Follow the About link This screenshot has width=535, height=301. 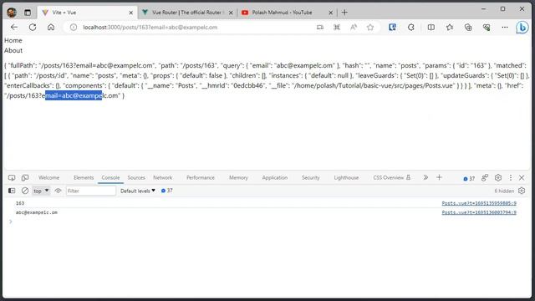pyautogui.click(x=13, y=50)
